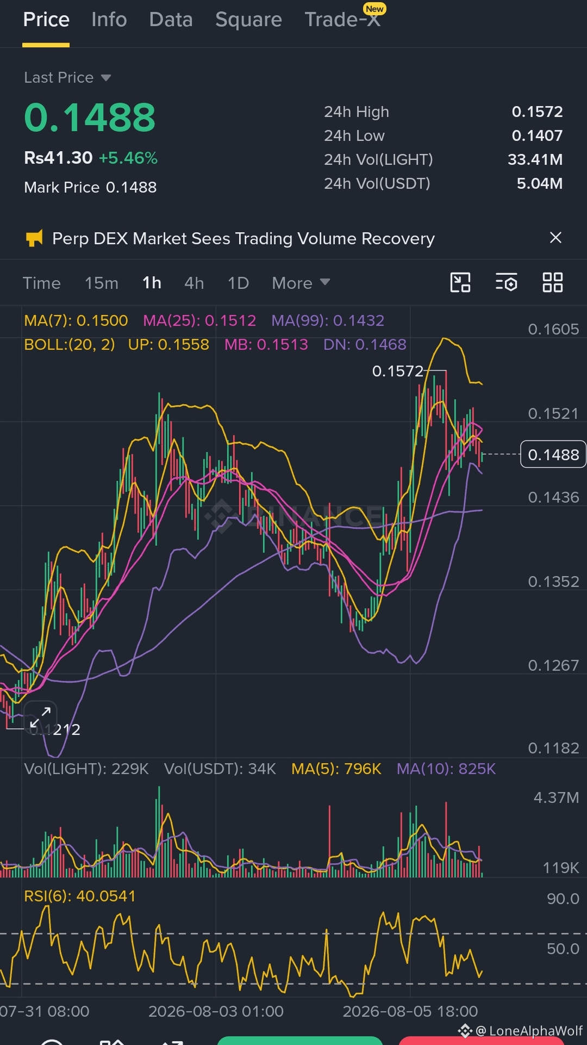Click the 24h Vol(USDT) value 5.04M
This screenshot has height=1045, width=587.
coord(539,183)
